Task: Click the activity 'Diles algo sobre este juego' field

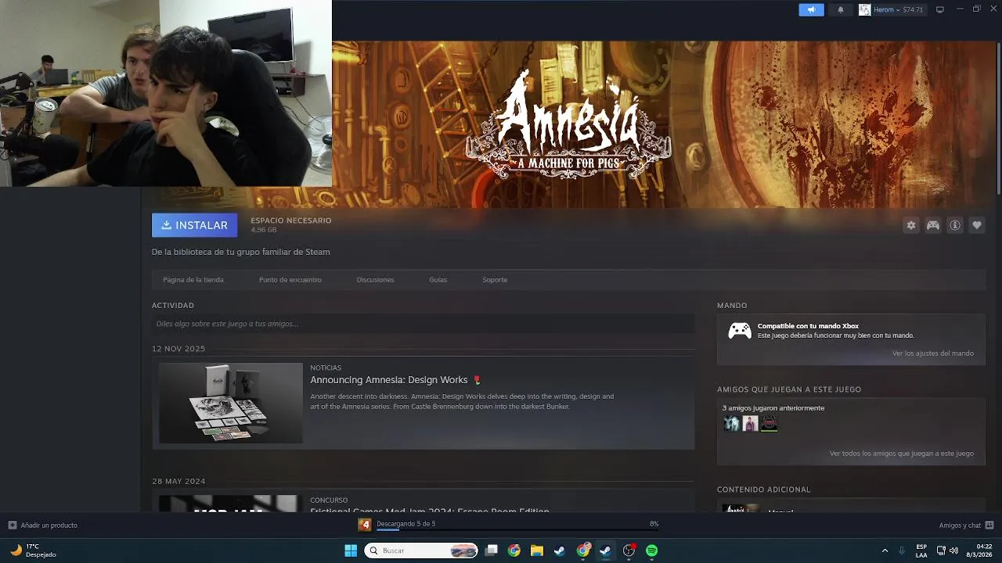Action: [423, 324]
